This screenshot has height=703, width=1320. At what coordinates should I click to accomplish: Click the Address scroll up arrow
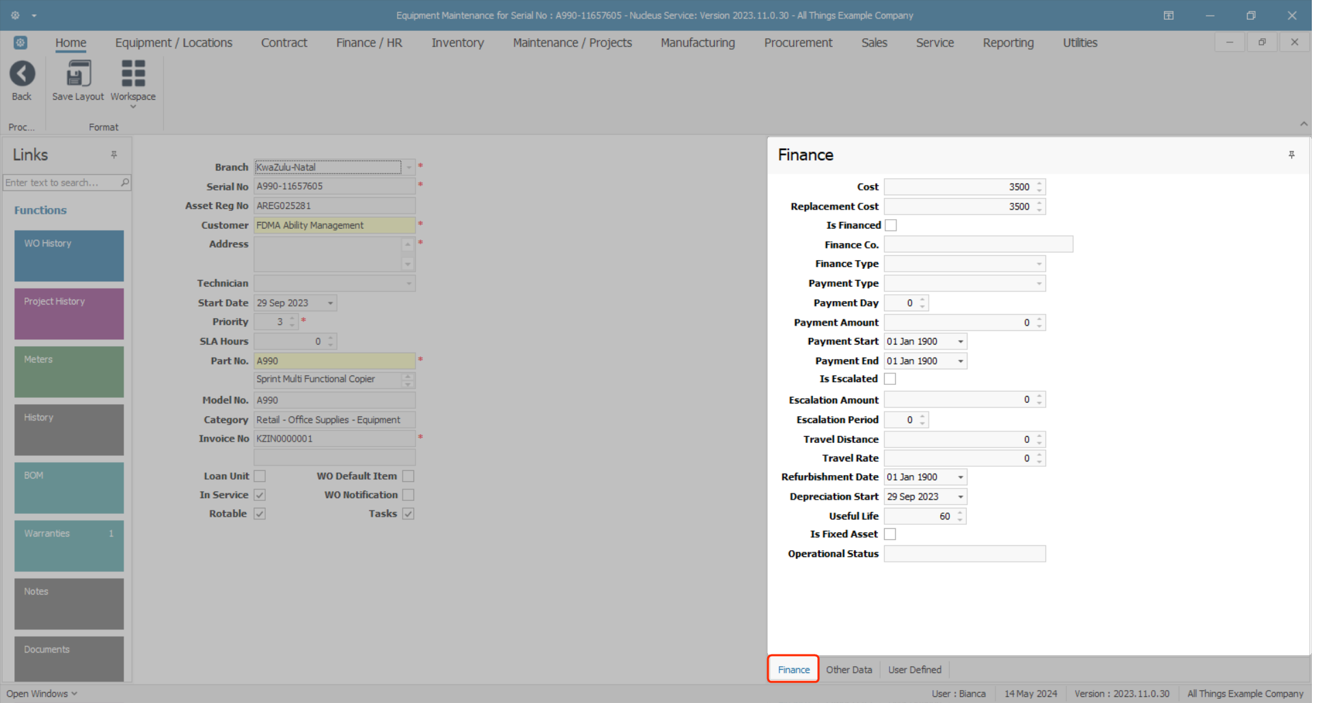point(408,244)
